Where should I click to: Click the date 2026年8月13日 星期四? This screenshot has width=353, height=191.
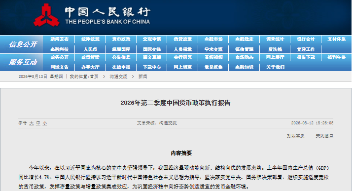(40, 76)
